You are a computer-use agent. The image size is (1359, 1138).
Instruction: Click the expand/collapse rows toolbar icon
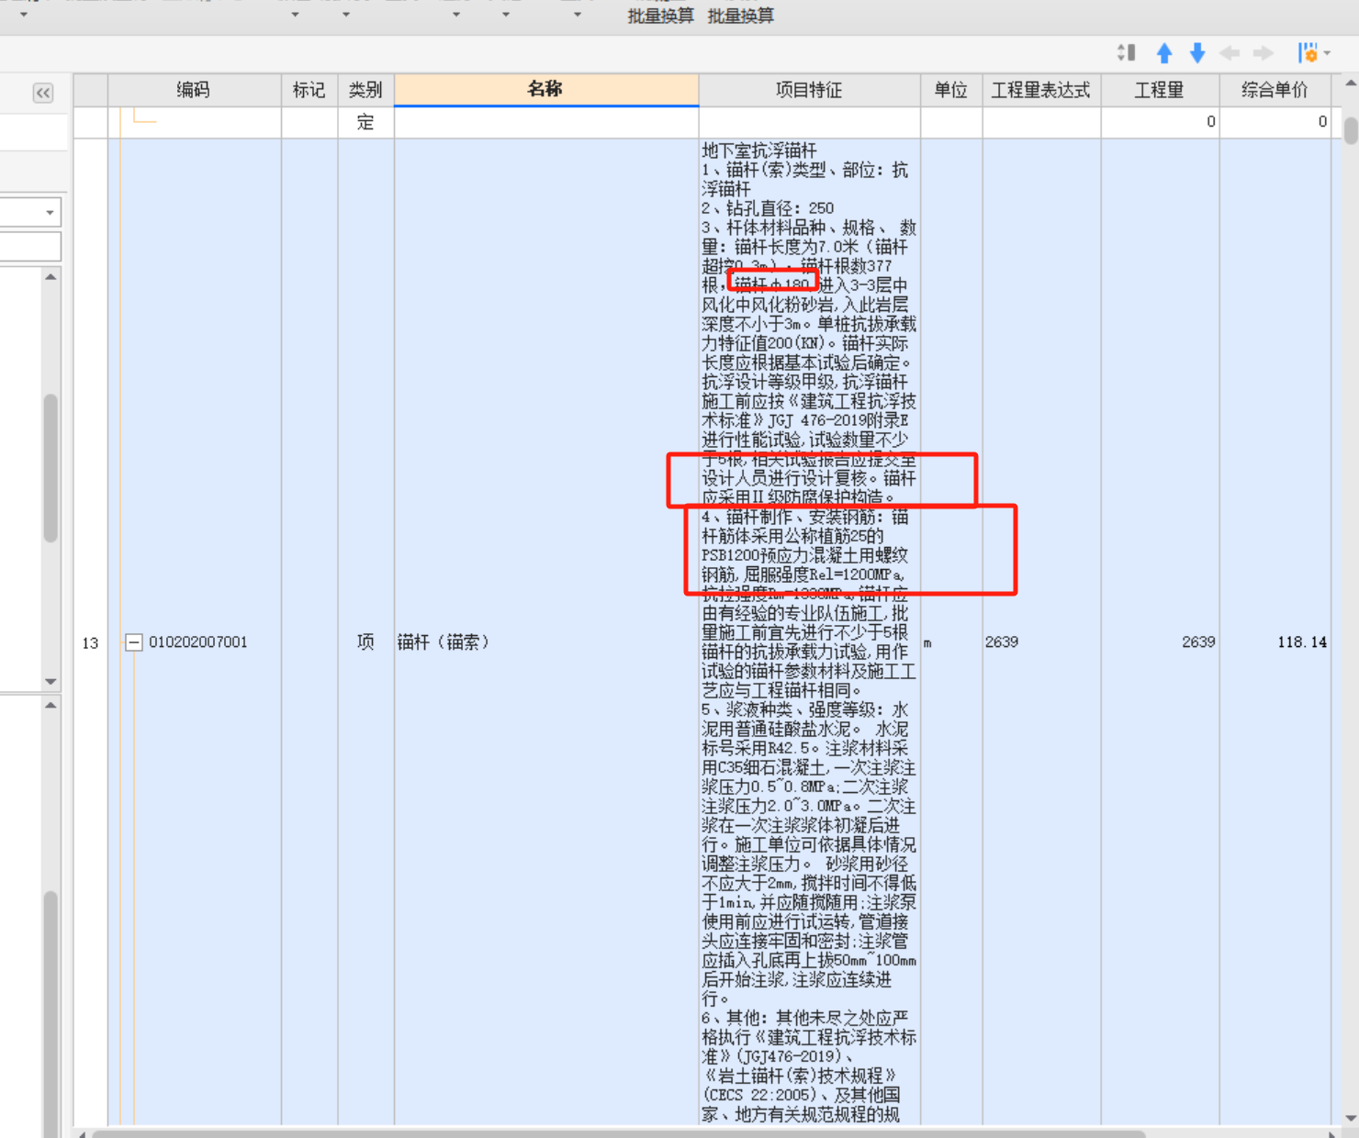pyautogui.click(x=1127, y=53)
